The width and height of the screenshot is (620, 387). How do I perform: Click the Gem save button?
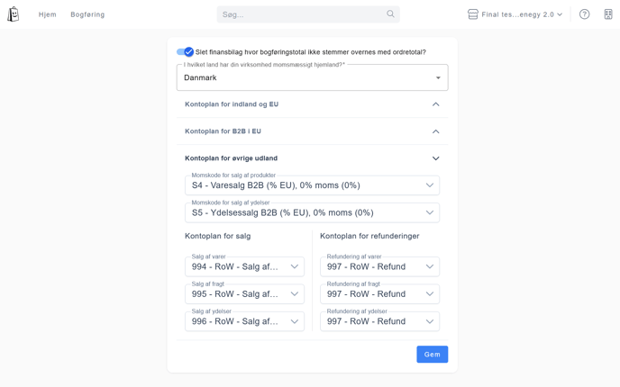coord(432,355)
